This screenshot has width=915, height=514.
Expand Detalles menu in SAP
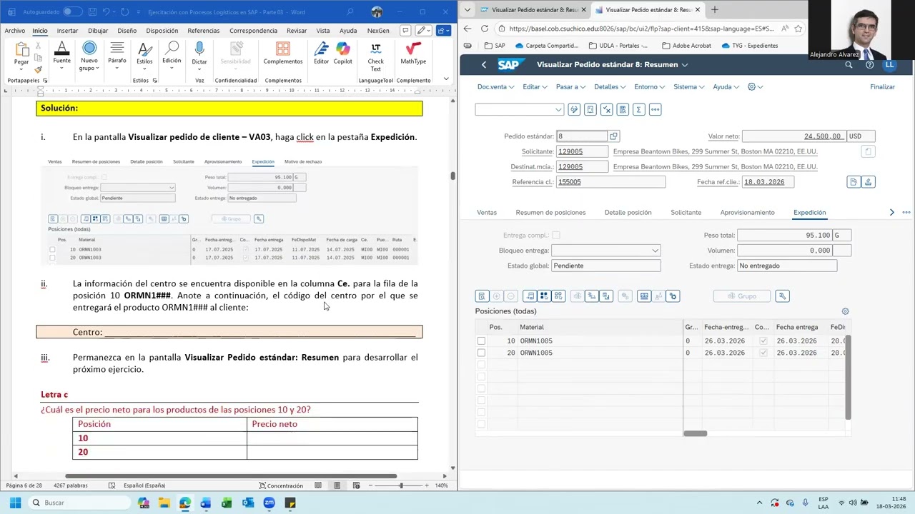point(610,86)
